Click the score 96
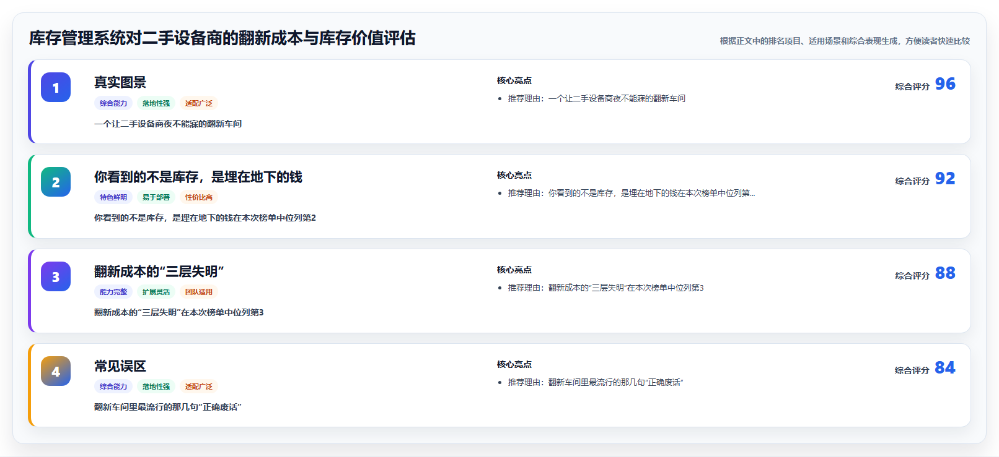 [x=945, y=83]
